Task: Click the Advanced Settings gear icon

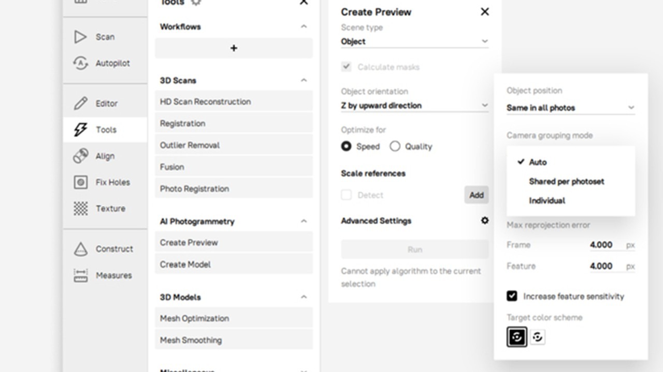Action: coord(485,221)
